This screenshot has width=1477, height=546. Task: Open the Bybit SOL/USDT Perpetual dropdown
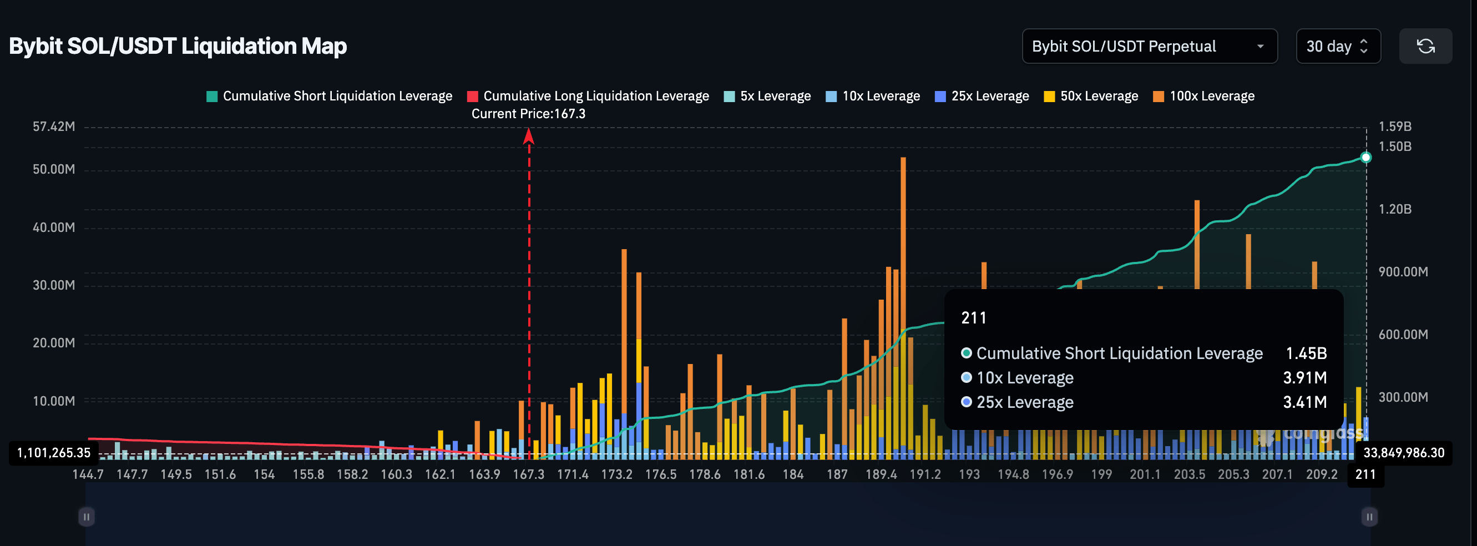pyautogui.click(x=1149, y=46)
